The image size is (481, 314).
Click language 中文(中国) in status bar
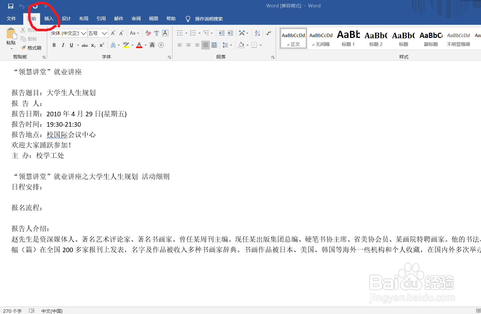[x=52, y=311]
